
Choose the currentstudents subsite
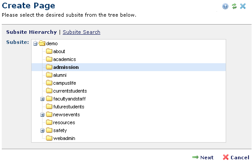tap(70, 91)
